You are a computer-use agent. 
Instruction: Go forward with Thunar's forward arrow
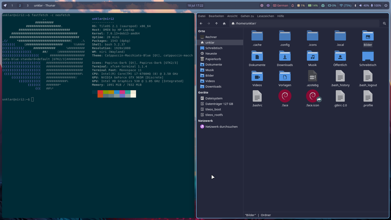tap(209, 24)
